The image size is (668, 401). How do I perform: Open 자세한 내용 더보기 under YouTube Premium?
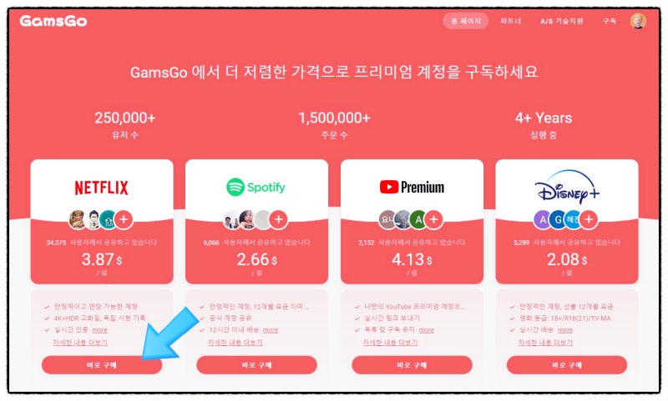pos(390,343)
